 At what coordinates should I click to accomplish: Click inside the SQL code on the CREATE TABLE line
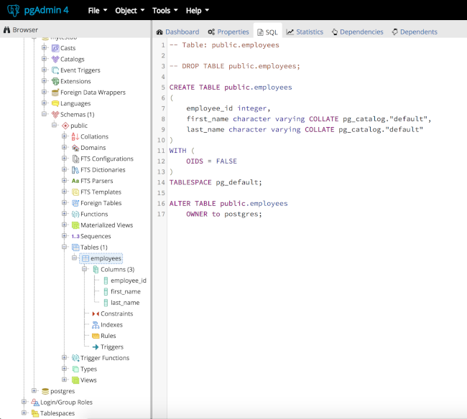[230, 87]
